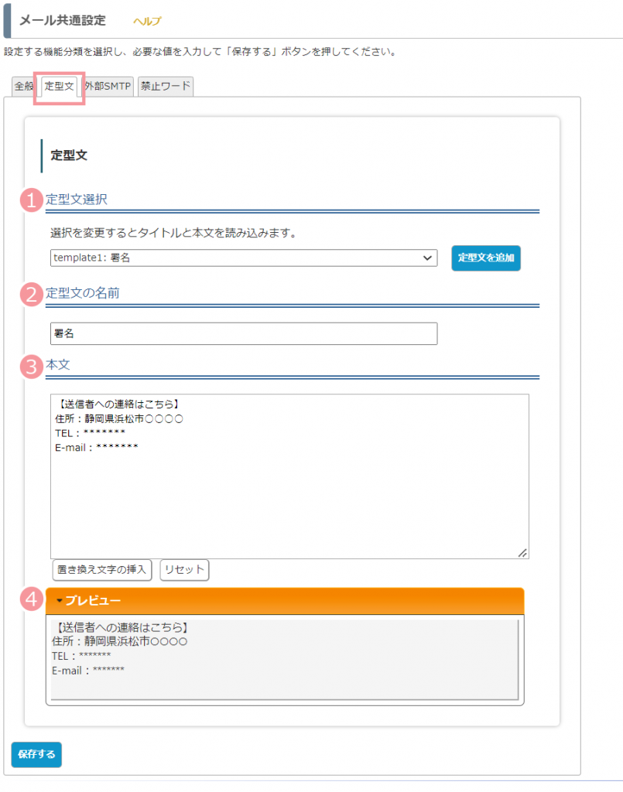Click the textarea resize handle corner
Screen dimensions: 623x792
point(522,552)
